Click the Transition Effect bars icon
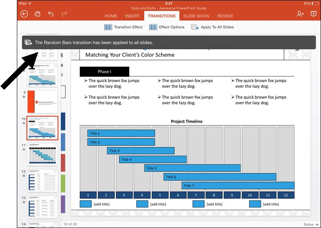The width and height of the screenshot is (321, 228). (108, 27)
